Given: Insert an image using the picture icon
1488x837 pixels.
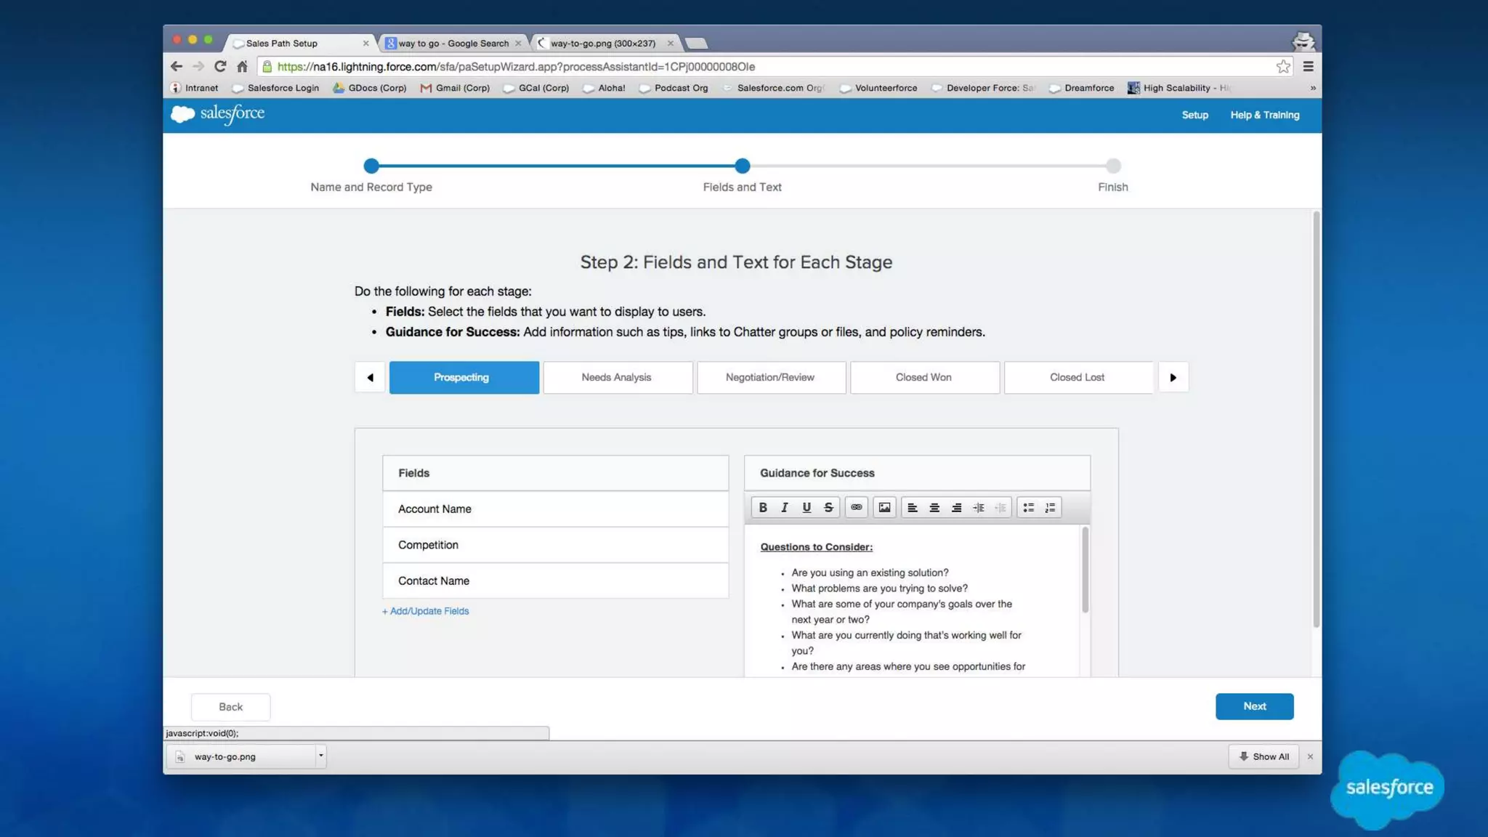Looking at the screenshot, I should tap(883, 507).
